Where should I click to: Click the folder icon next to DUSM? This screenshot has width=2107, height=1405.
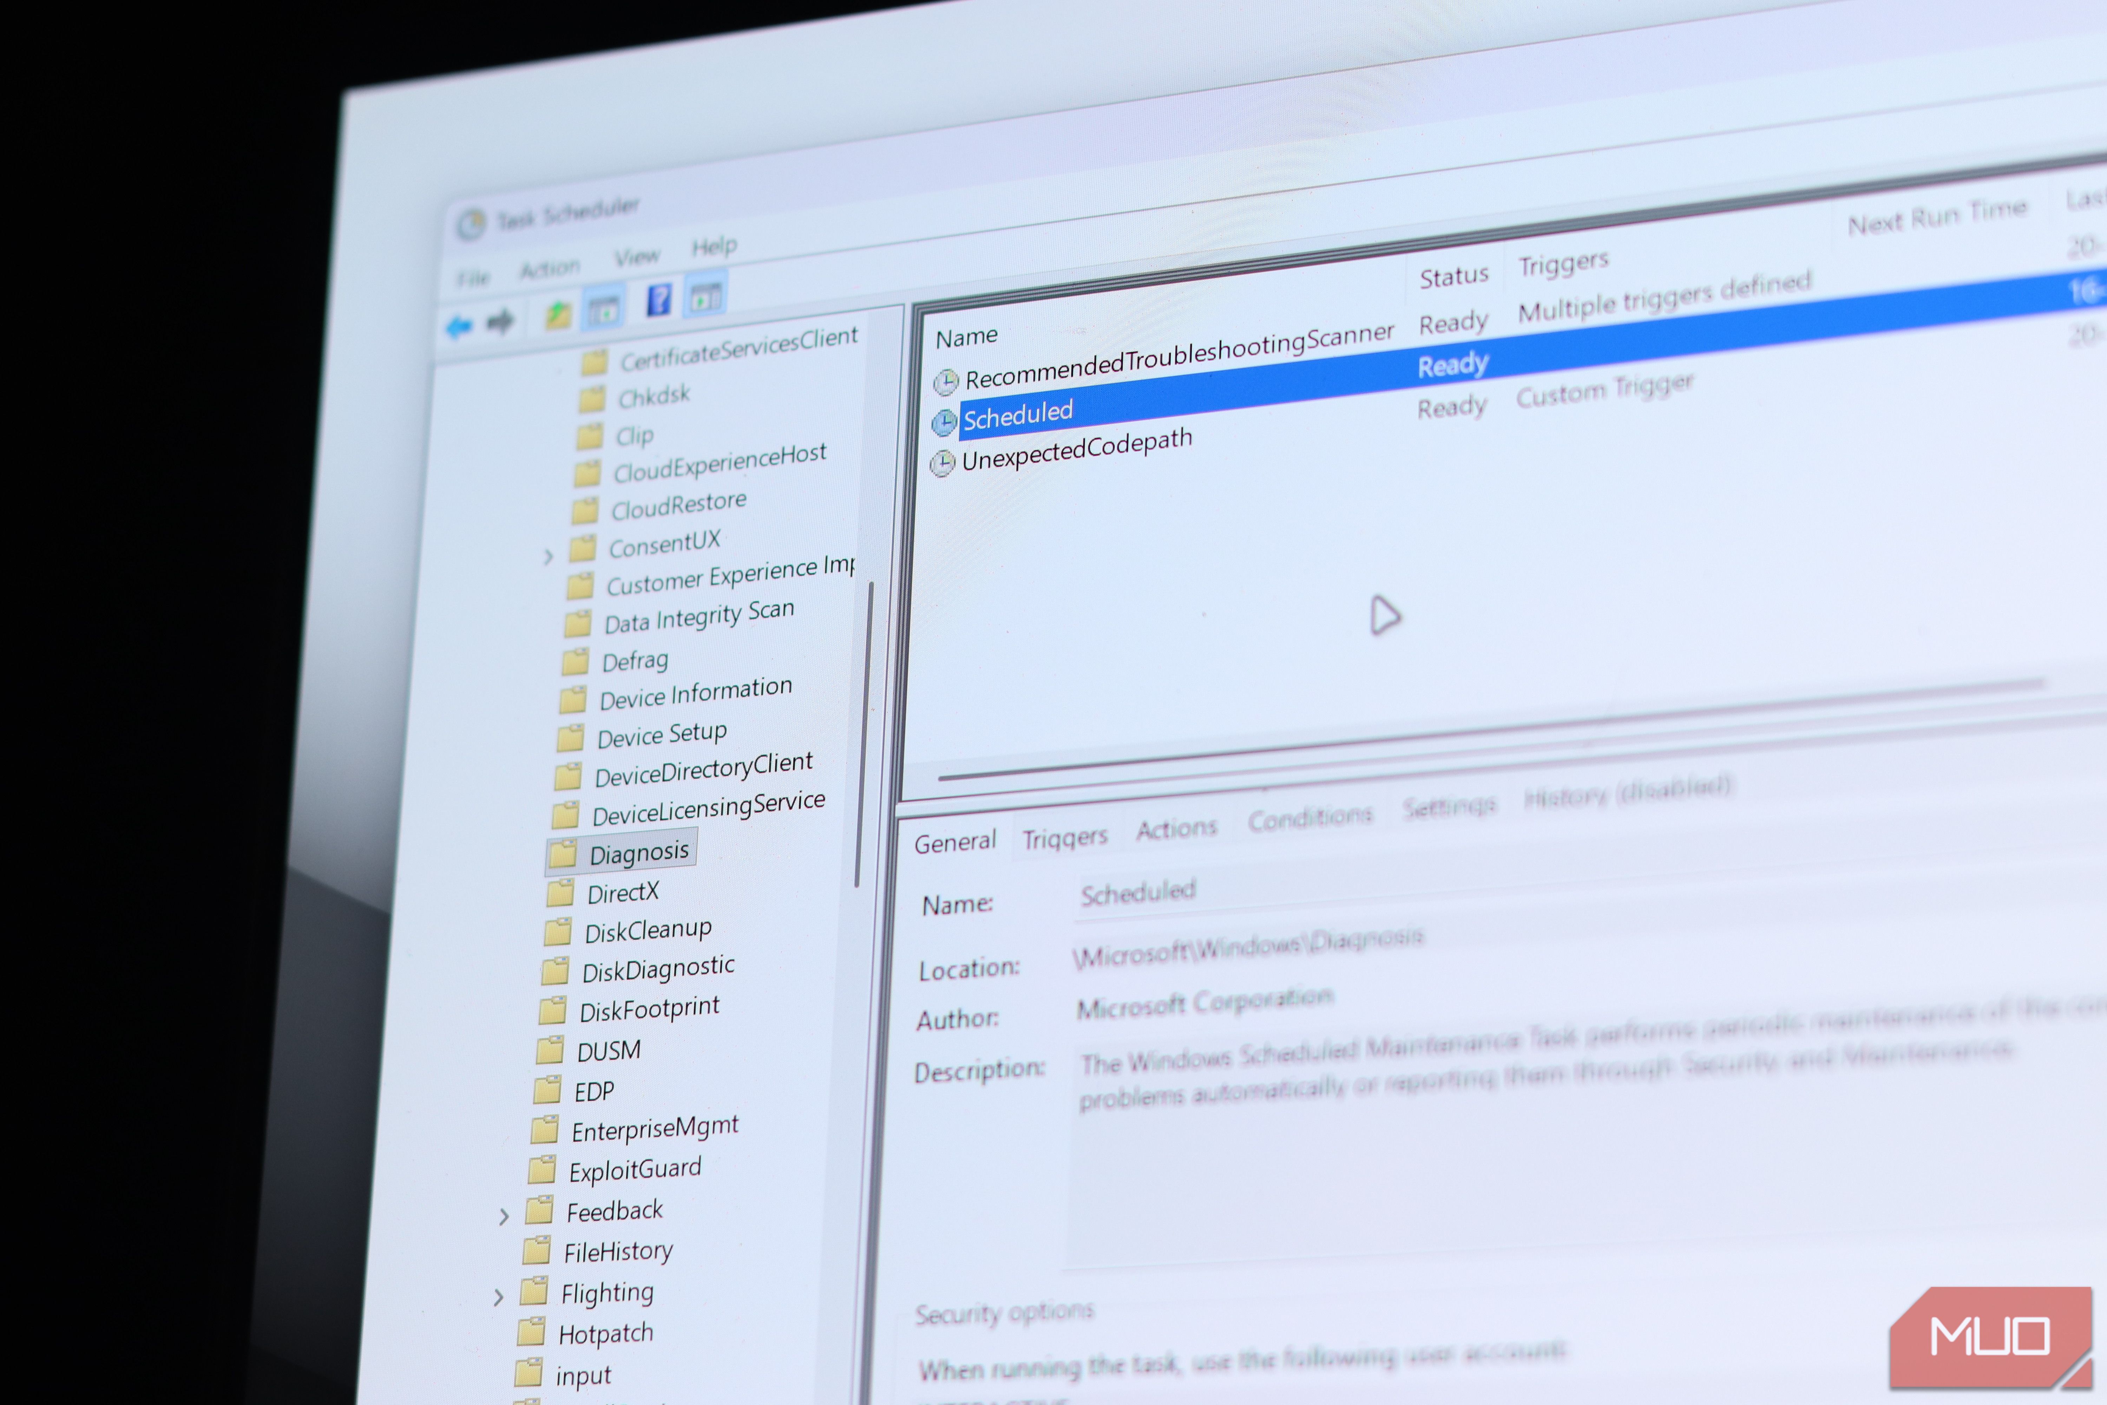tap(549, 1051)
